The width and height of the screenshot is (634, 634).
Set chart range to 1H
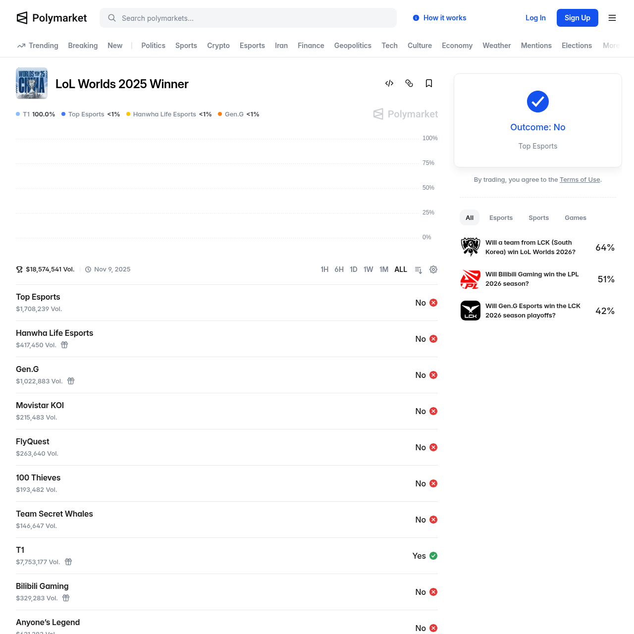pyautogui.click(x=324, y=269)
